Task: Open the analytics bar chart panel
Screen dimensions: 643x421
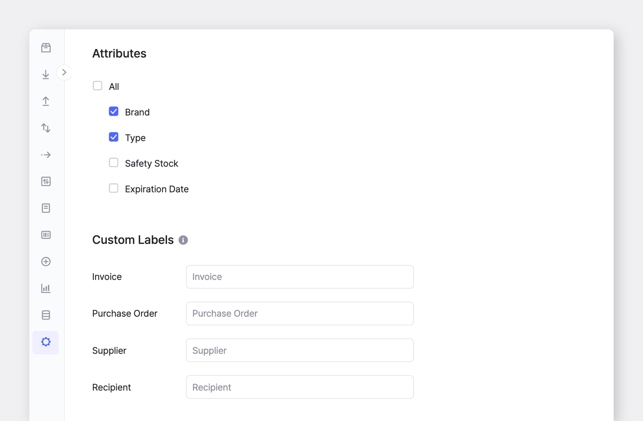Action: point(46,288)
